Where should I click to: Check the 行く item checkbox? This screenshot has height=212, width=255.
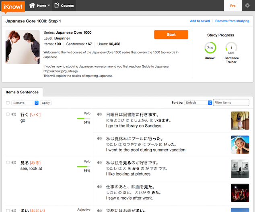click(8, 114)
